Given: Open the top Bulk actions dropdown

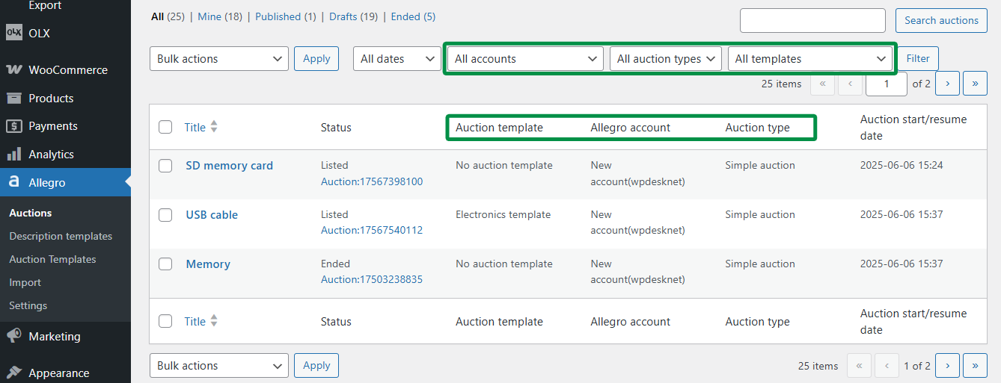Looking at the screenshot, I should [219, 58].
